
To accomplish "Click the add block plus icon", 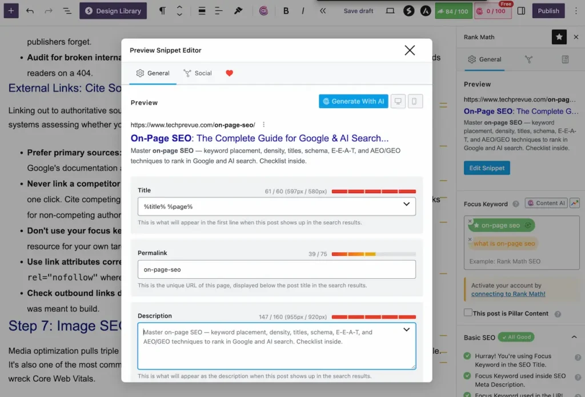I will (11, 11).
